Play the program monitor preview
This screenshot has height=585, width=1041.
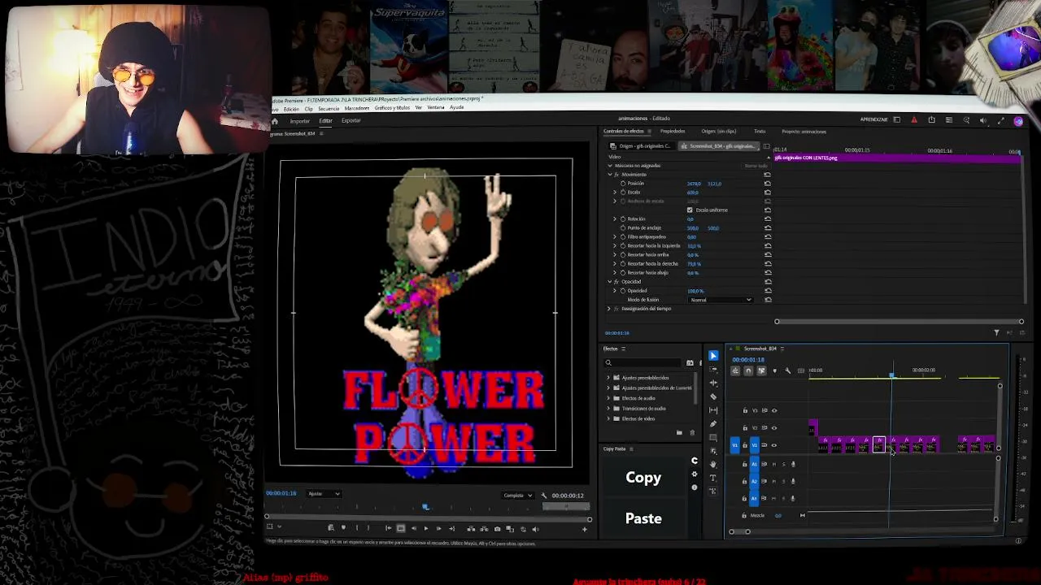pos(425,529)
